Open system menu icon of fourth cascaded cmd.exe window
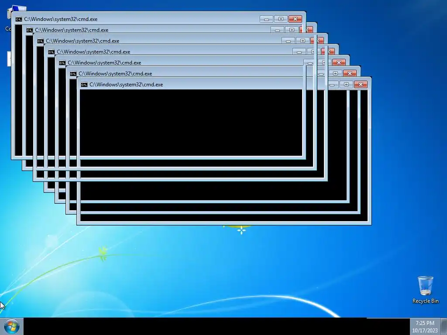This screenshot has width=447, height=335. [52, 52]
